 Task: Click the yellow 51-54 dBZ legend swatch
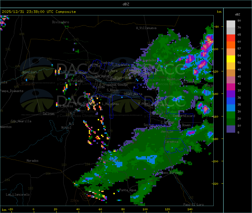231,59
